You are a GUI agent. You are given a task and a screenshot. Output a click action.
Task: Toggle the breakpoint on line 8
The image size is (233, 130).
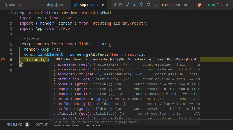pos(3,60)
